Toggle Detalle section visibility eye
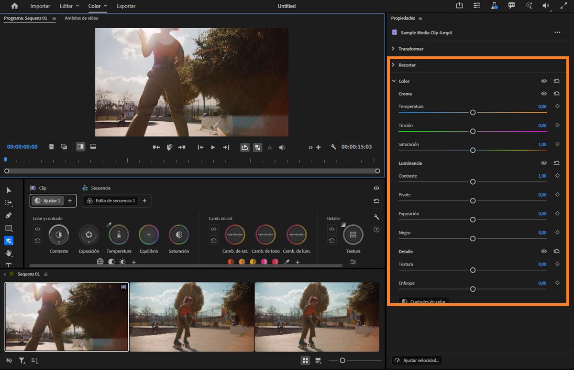Viewport: 574px width, 370px height. tap(544, 251)
